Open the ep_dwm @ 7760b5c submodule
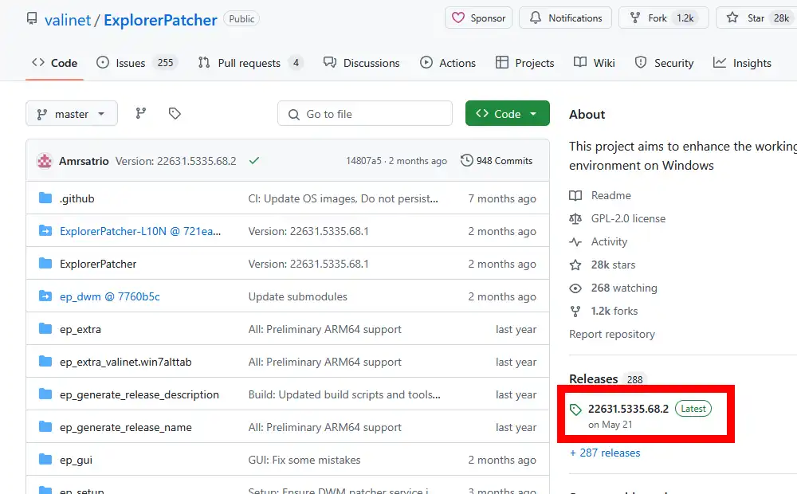Image resolution: width=797 pixels, height=494 pixels. click(x=110, y=296)
